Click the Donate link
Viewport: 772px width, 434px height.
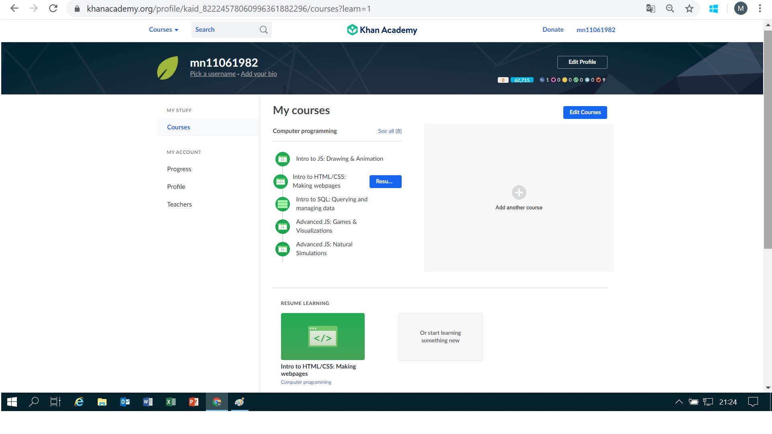click(x=553, y=30)
